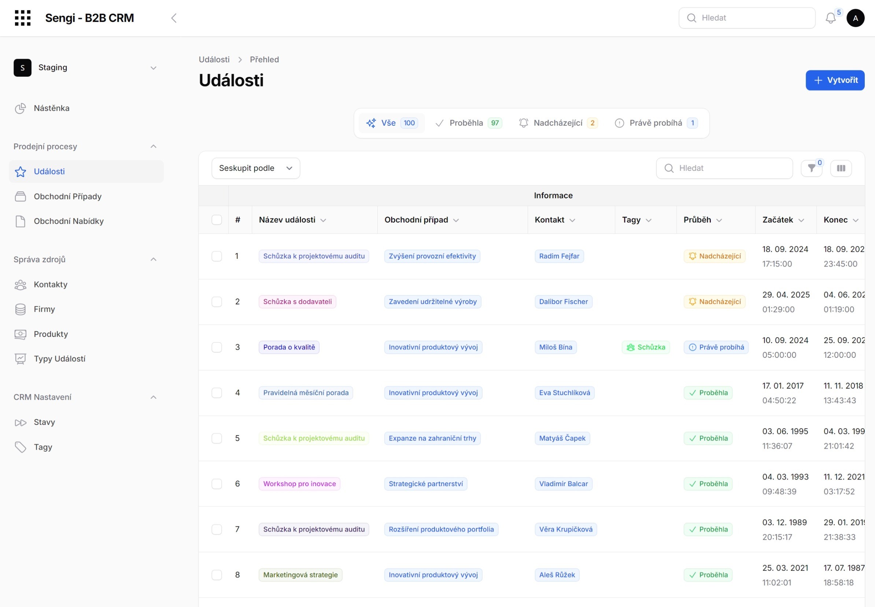This screenshot has width=875, height=607.
Task: Click the Typy Událostí icon
Action: pyautogui.click(x=20, y=359)
